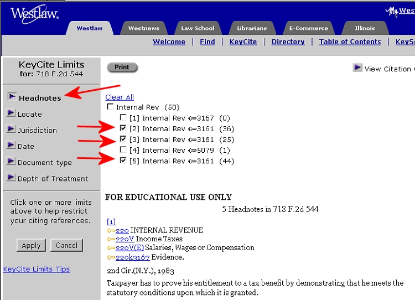415x300 pixels.
Task: Click the View Citation text
Action: point(388,69)
